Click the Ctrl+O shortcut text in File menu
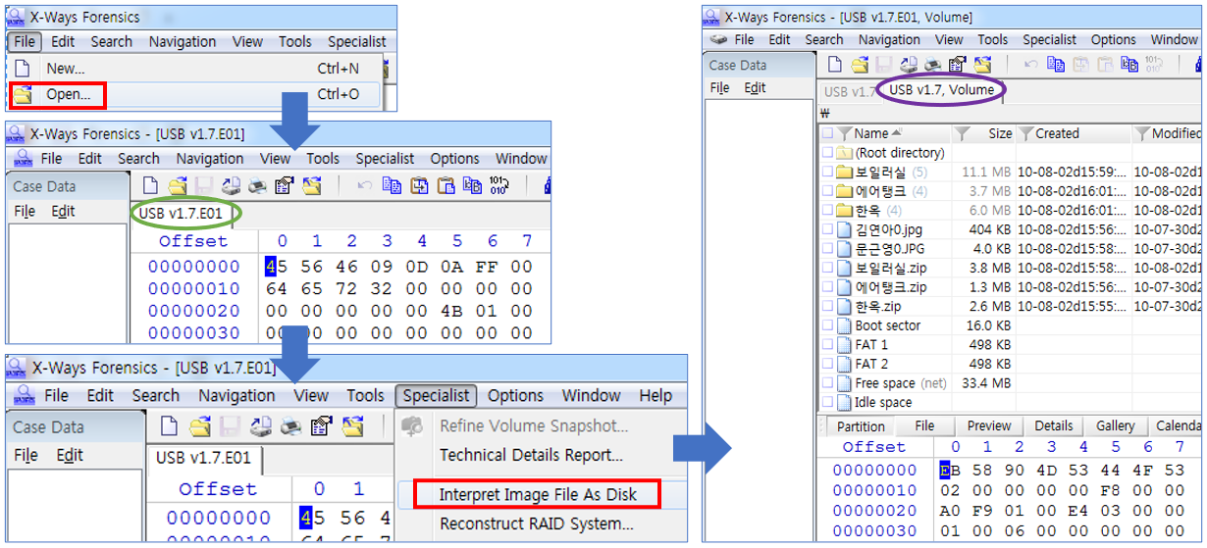This screenshot has width=1207, height=548. tap(338, 95)
